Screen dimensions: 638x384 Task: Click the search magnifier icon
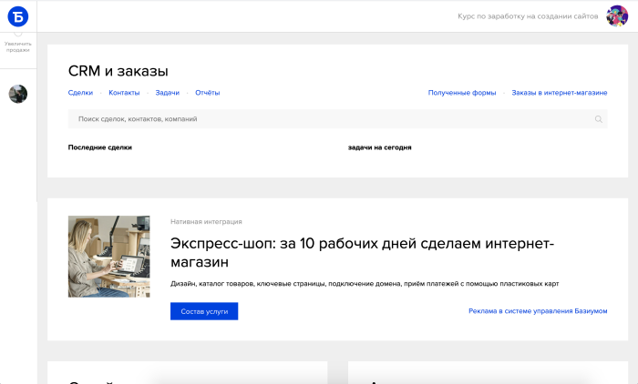pos(599,119)
